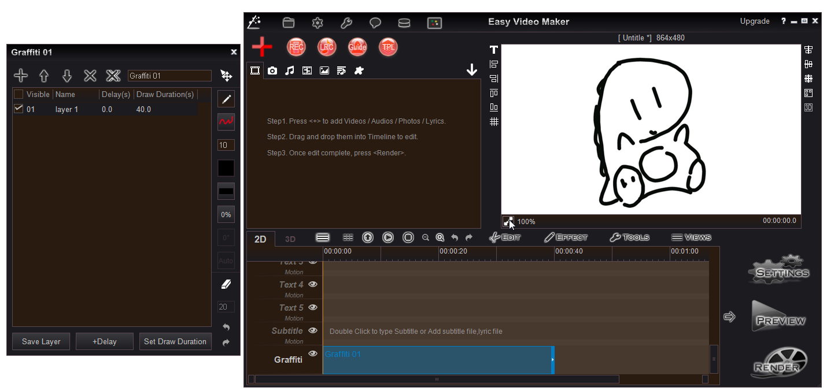827x391 pixels.
Task: Click the timeline play button
Action: pyautogui.click(x=388, y=237)
